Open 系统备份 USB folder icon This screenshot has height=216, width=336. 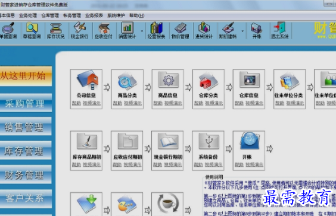click(x=209, y=141)
